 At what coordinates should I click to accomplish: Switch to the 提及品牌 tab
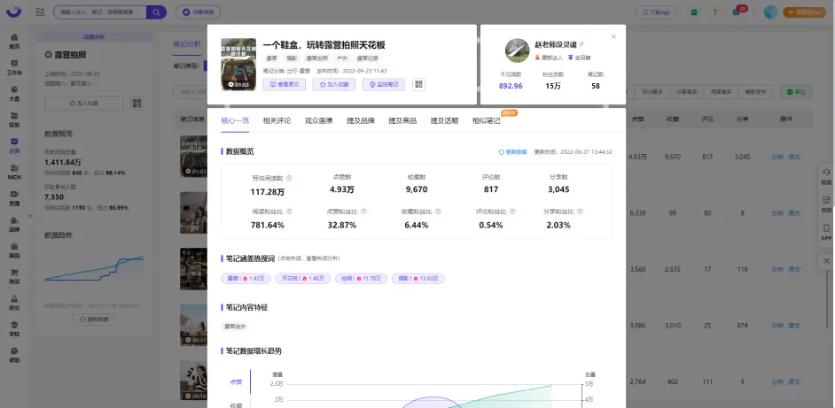[361, 120]
